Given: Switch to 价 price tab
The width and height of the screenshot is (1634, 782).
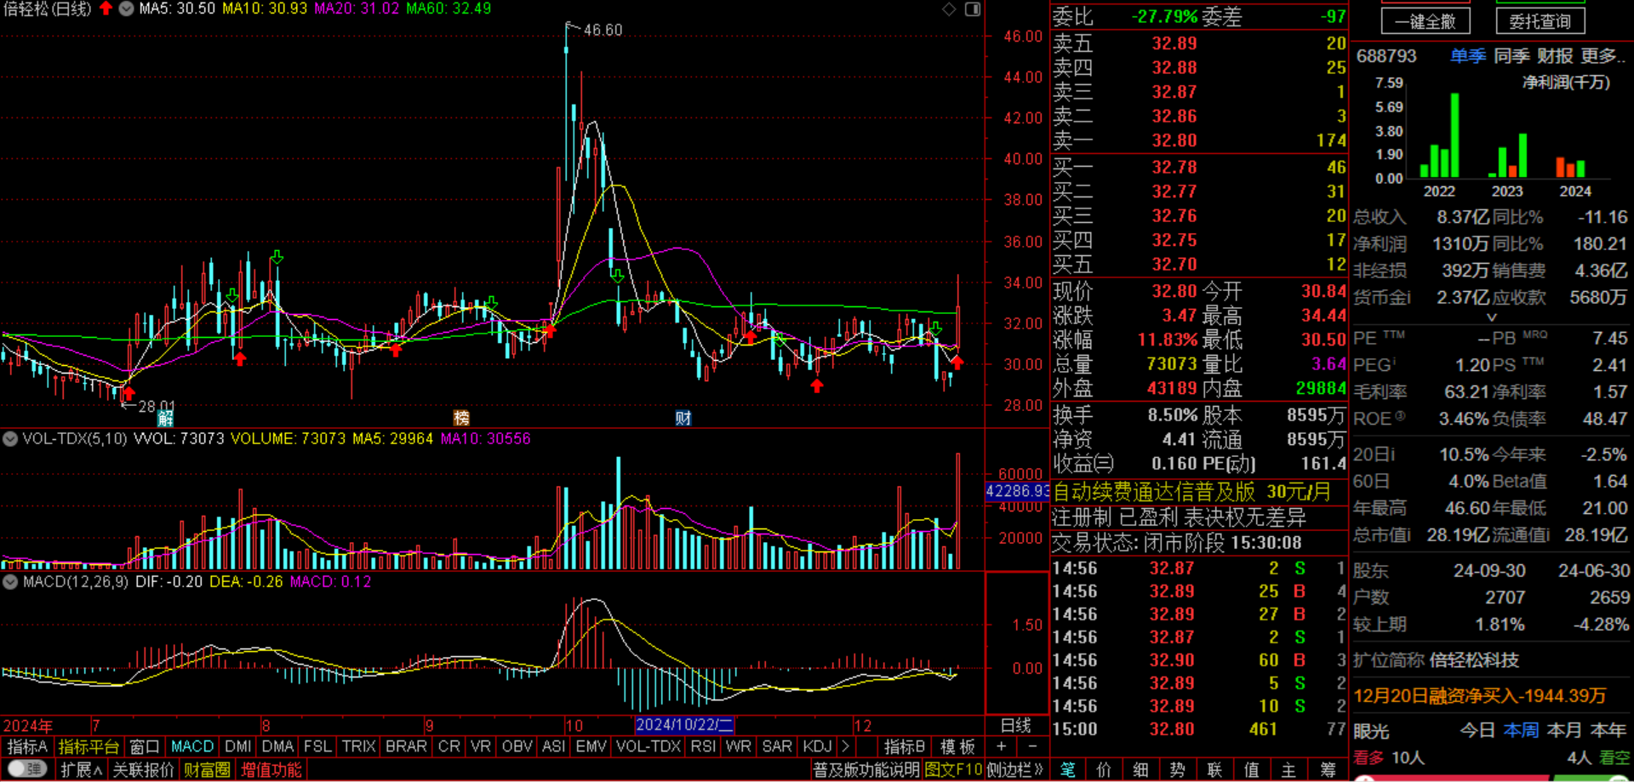Looking at the screenshot, I should click(x=1104, y=770).
